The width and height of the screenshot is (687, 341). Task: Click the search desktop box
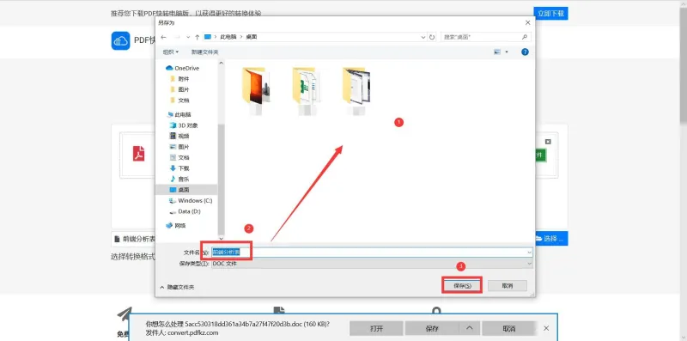(485, 37)
